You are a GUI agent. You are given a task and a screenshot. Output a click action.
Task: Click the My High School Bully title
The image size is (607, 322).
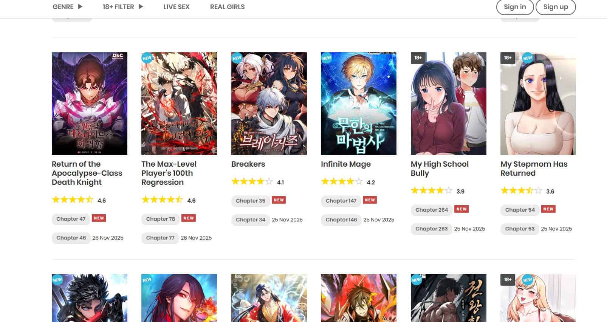440,169
